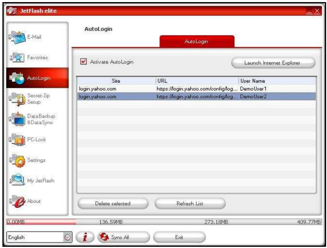Minimize the JetFlash elite window
327x248 pixels.
309,11
